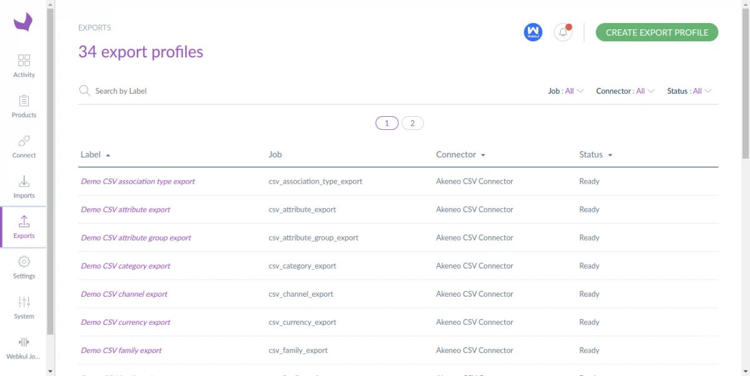Click the CREATE EXPORT PROFILE button
Screen dimensions: 750x376
(657, 32)
